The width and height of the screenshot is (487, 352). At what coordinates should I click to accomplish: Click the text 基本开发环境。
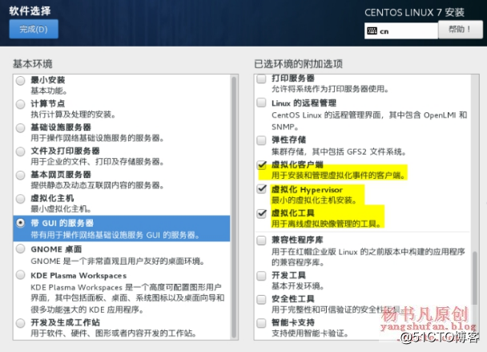pos(298,286)
